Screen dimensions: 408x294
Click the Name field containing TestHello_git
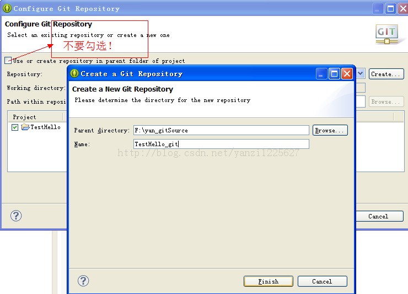coord(221,144)
